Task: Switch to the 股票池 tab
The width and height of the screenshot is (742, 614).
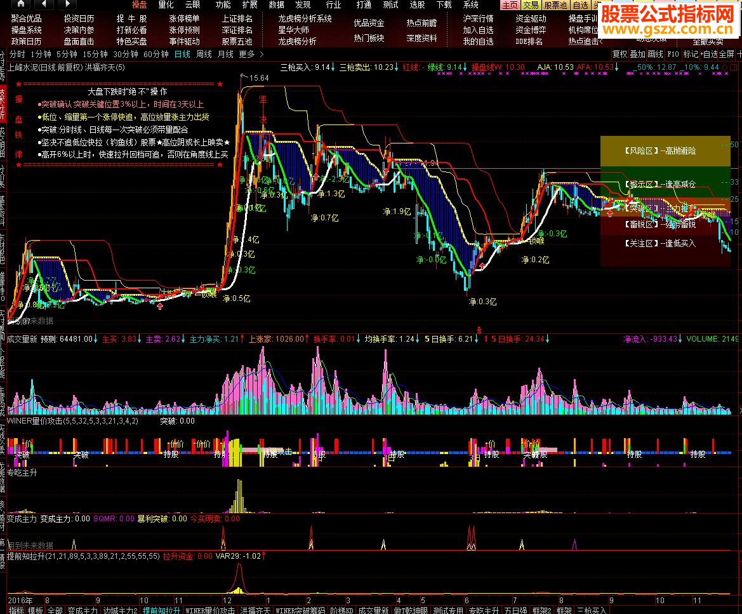Action: [x=555, y=5]
